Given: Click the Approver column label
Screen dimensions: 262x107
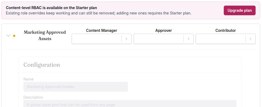Looking at the screenshot, I should [164, 30].
